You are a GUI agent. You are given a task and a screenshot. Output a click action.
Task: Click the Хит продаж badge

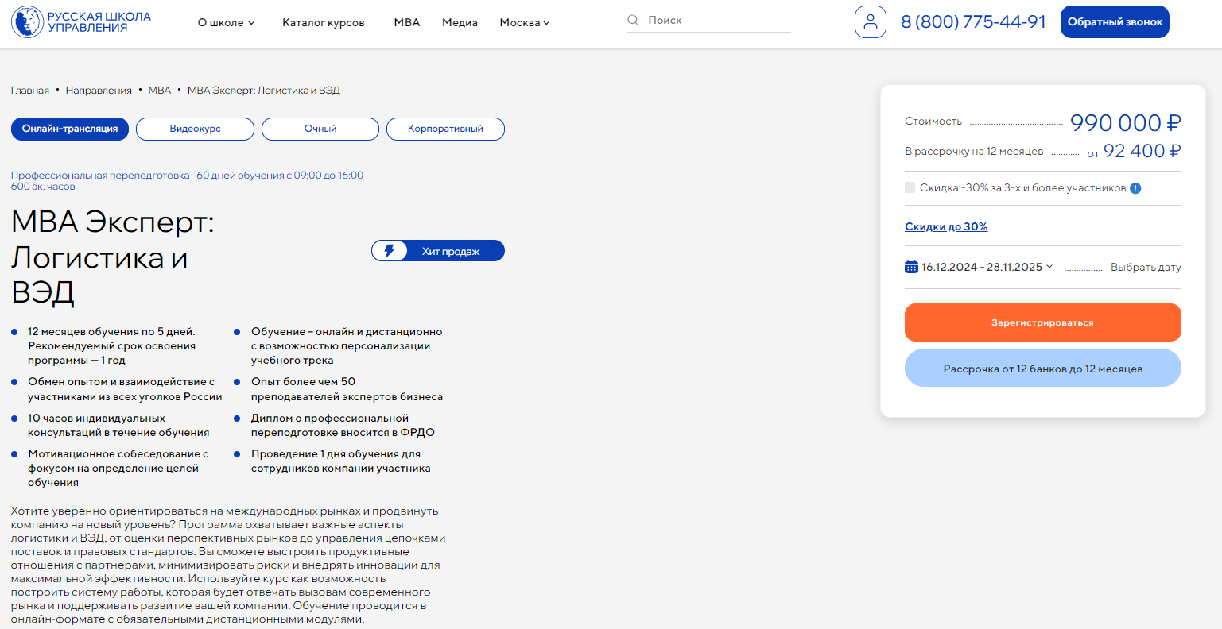438,251
